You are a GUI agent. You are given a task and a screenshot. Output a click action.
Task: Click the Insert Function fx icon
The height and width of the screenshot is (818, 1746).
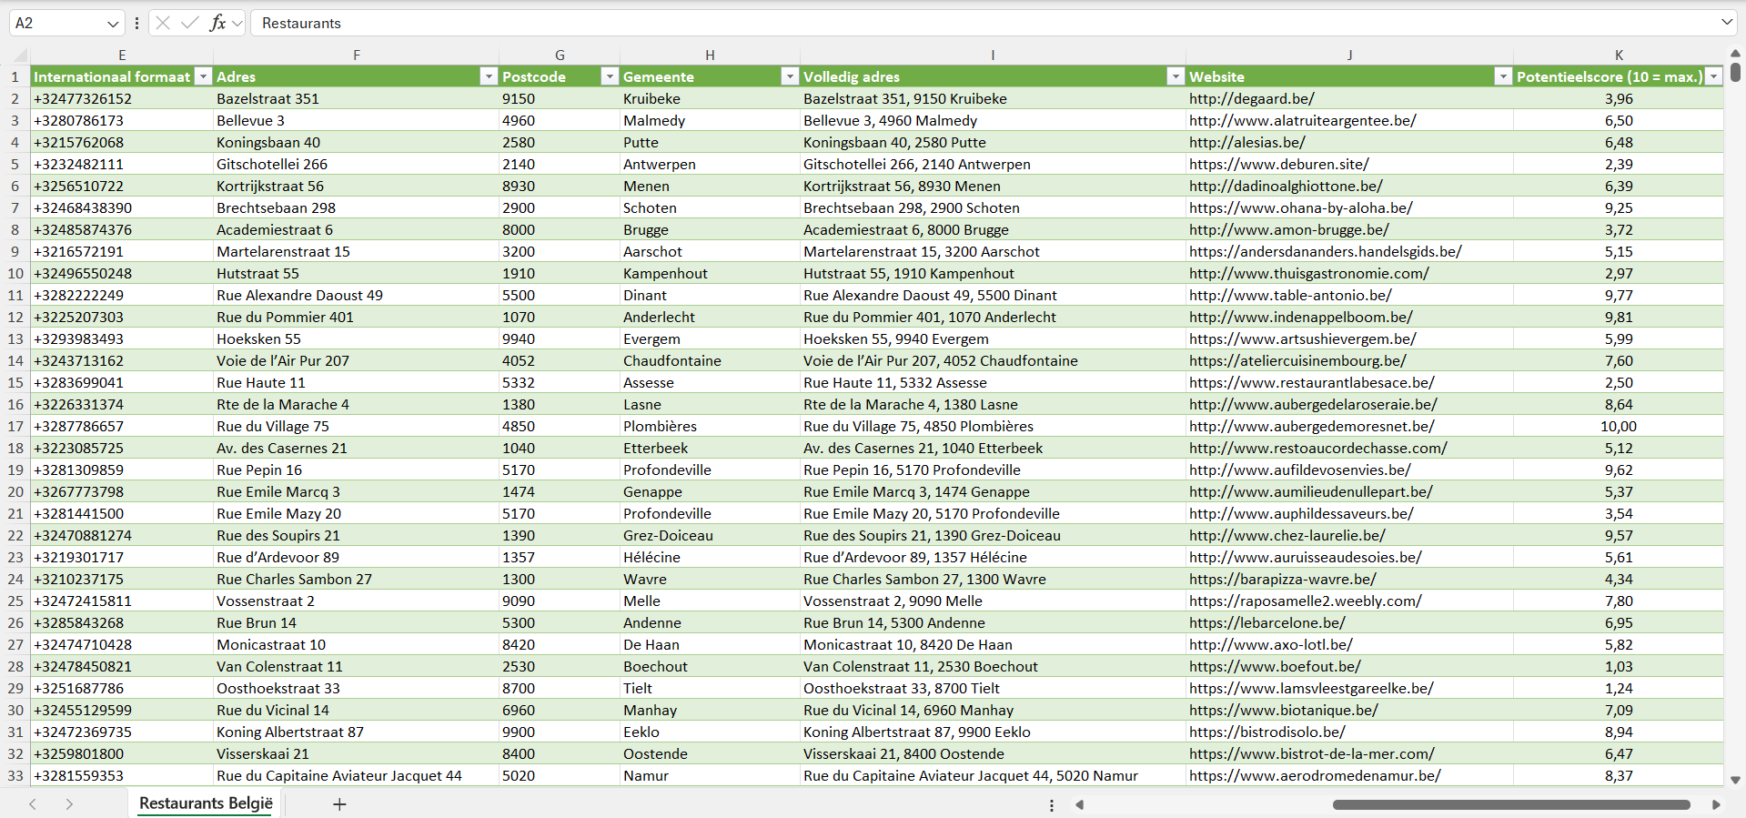click(217, 23)
